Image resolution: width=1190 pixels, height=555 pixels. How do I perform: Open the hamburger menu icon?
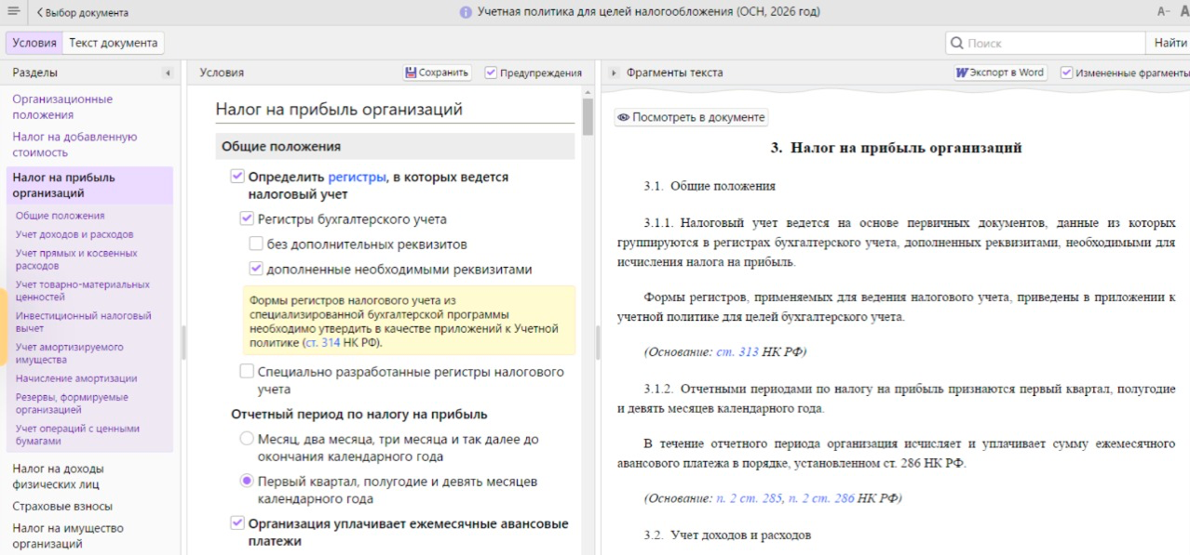(x=13, y=11)
